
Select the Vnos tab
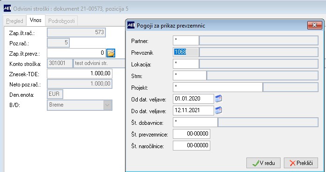pos(36,21)
